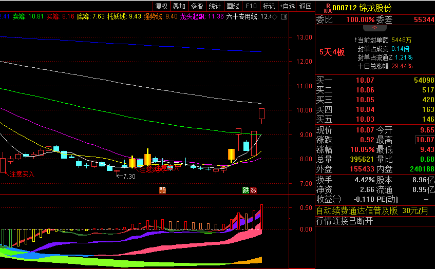Screen dimensions: 435x269
Task: Select the 买四 bid row price 10.04
Action: (365, 109)
